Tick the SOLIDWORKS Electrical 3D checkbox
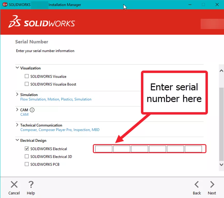The width and height of the screenshot is (224, 198). 27,156
